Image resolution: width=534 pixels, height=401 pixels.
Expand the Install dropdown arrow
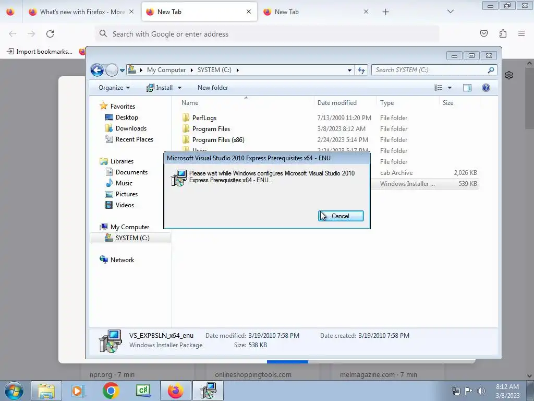[179, 88]
